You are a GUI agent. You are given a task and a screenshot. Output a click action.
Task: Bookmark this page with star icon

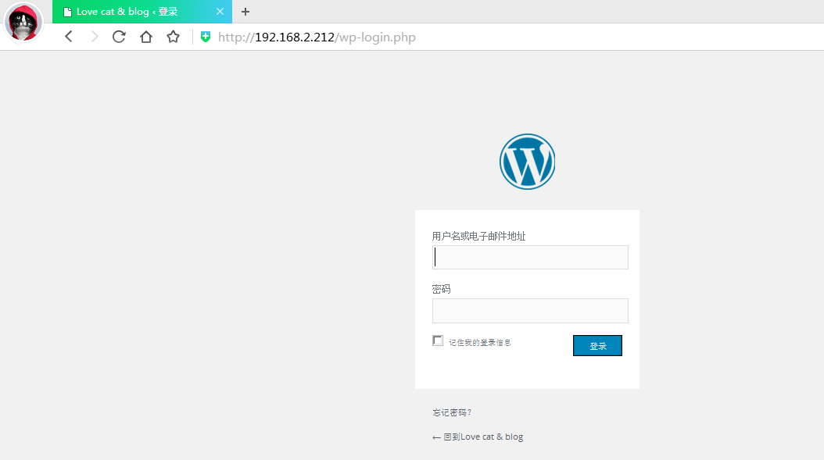[x=173, y=37]
